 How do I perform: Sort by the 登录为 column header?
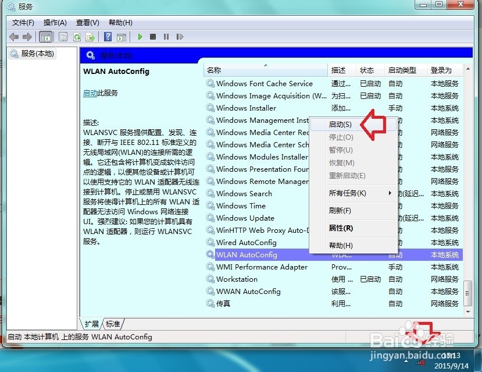point(444,70)
